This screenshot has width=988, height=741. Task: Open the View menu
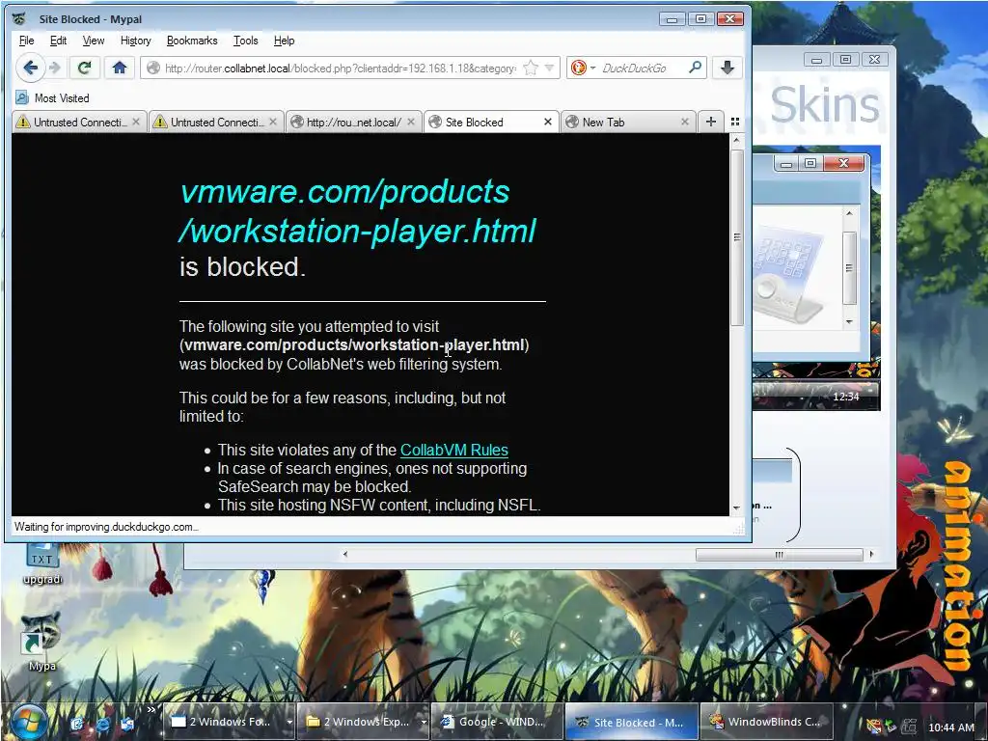click(x=94, y=41)
